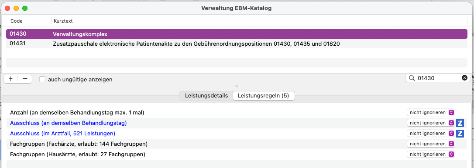Open ignore dropdown for Ausschluss Behandlungstag rule
The image size is (474, 168).
pos(431,123)
